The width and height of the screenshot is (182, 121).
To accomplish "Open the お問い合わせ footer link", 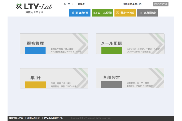I will click(34, 118).
